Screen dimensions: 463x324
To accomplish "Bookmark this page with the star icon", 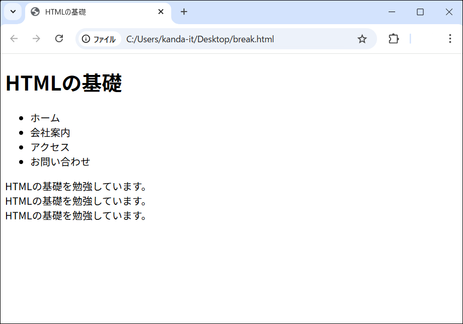I will point(362,39).
